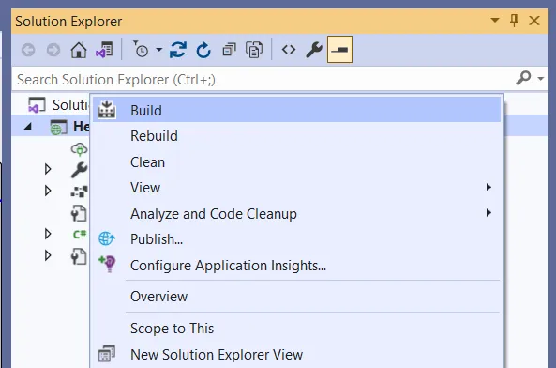556x368 pixels.
Task: Select Overview in the context menu
Action: point(297,297)
